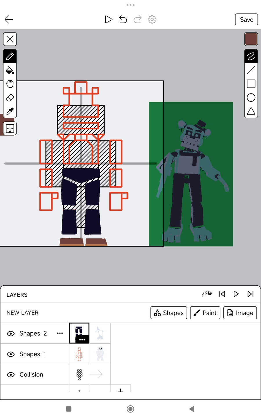Select Shapes 2 second frame thumbnail
This screenshot has width=261, height=418.
pyautogui.click(x=100, y=333)
